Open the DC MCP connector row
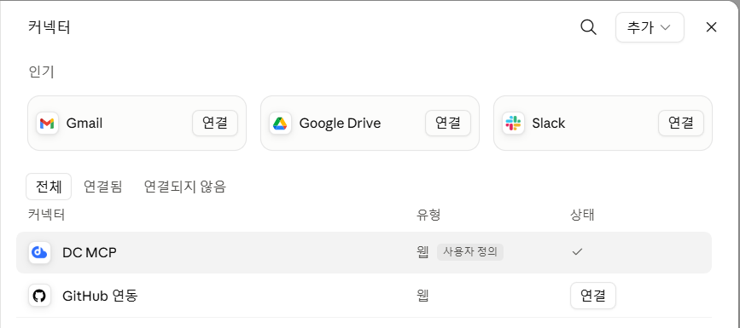 364,252
